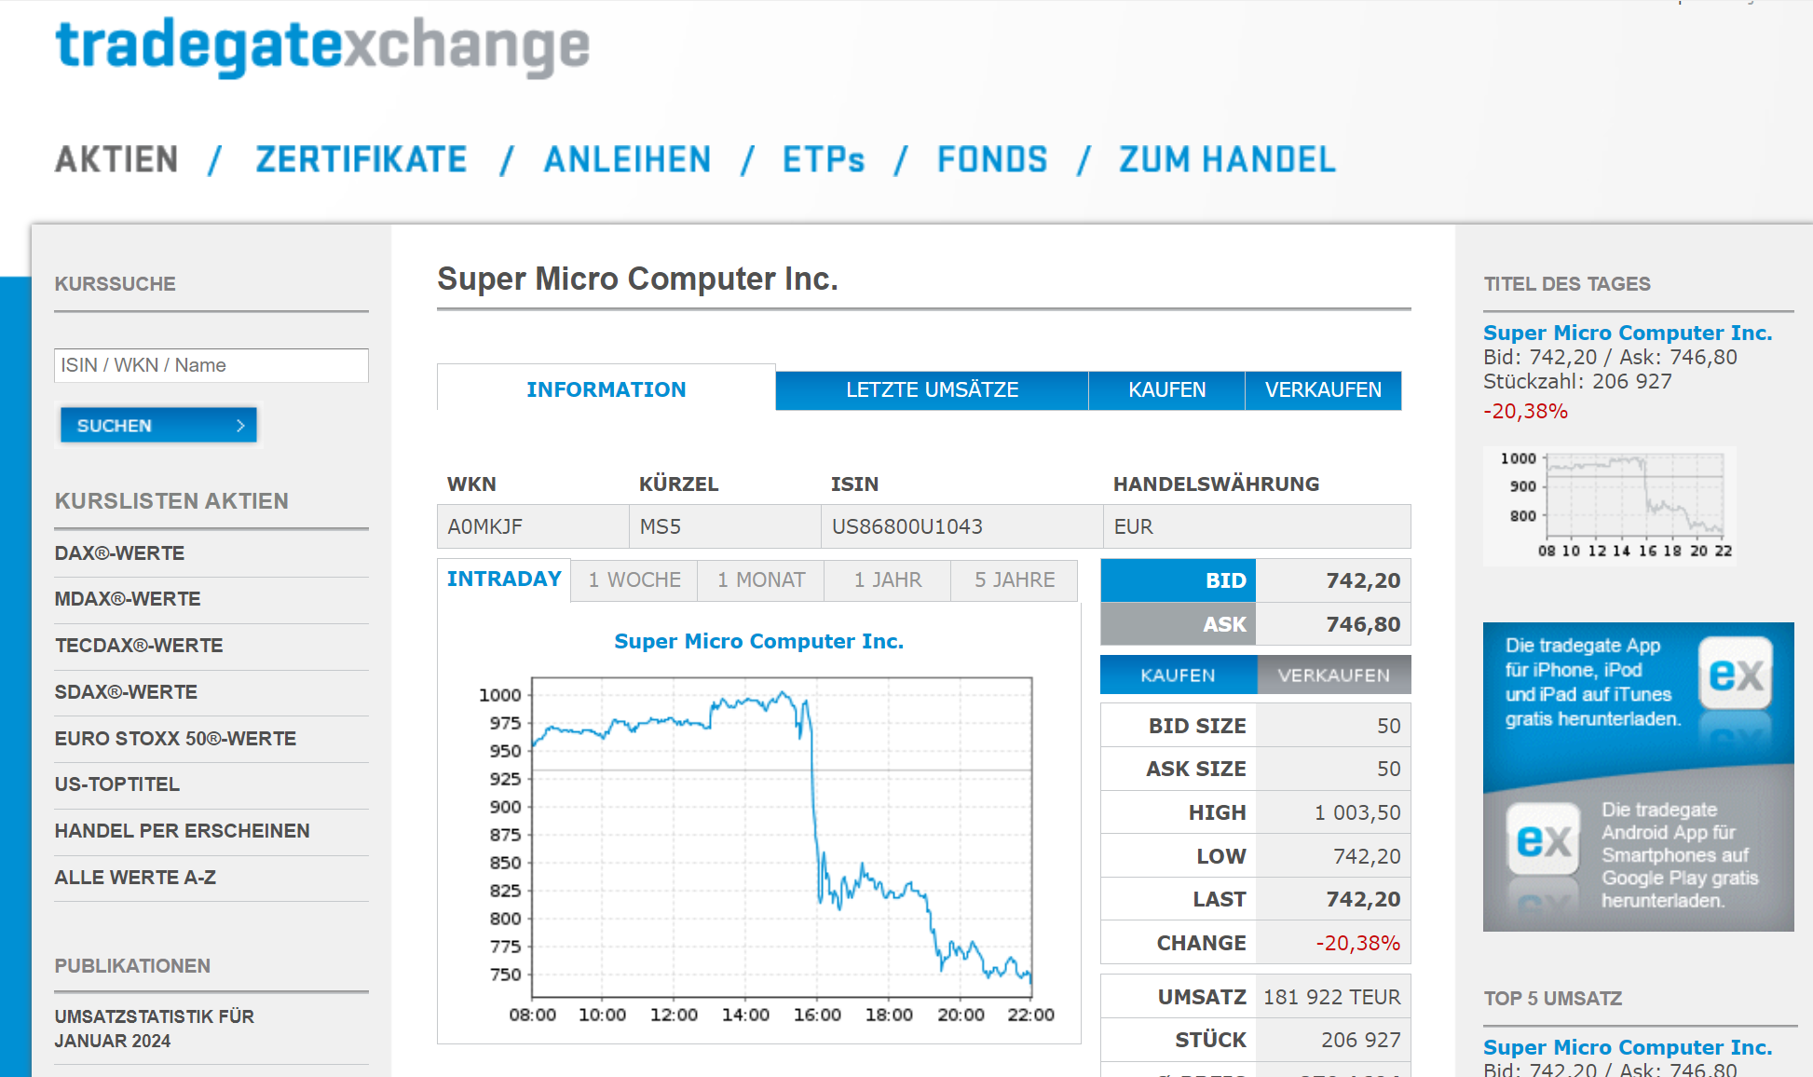The height and width of the screenshot is (1077, 1813).
Task: Click the Android app download banner text
Action: [x=1680, y=855]
